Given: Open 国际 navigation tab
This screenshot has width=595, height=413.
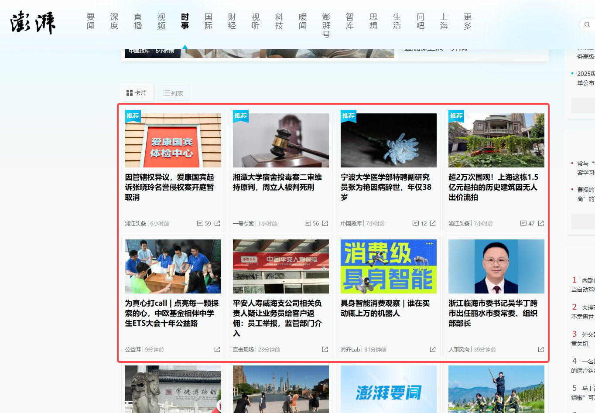Looking at the screenshot, I should click(209, 21).
